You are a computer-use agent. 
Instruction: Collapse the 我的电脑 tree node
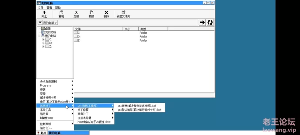[x=39, y=36]
